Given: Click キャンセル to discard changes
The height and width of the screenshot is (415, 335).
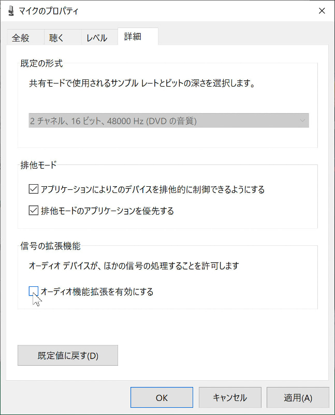Looking at the screenshot, I should coord(229,397).
